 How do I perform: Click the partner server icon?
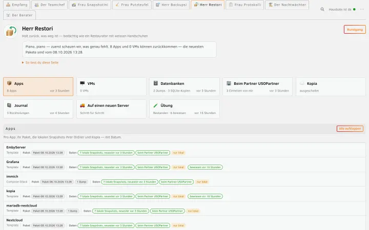[229, 83]
